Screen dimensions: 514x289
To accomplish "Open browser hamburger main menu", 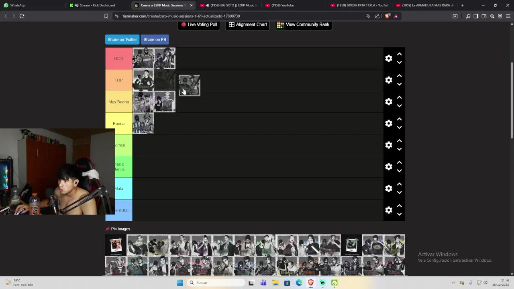I will pyautogui.click(x=508, y=16).
